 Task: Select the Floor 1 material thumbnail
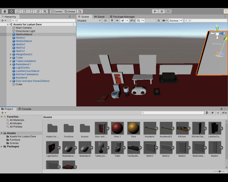tap(117, 128)
